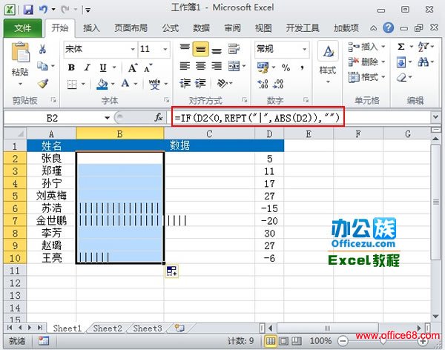Click the Wrap Text icon
The image size is (445, 350).
(x=234, y=49)
